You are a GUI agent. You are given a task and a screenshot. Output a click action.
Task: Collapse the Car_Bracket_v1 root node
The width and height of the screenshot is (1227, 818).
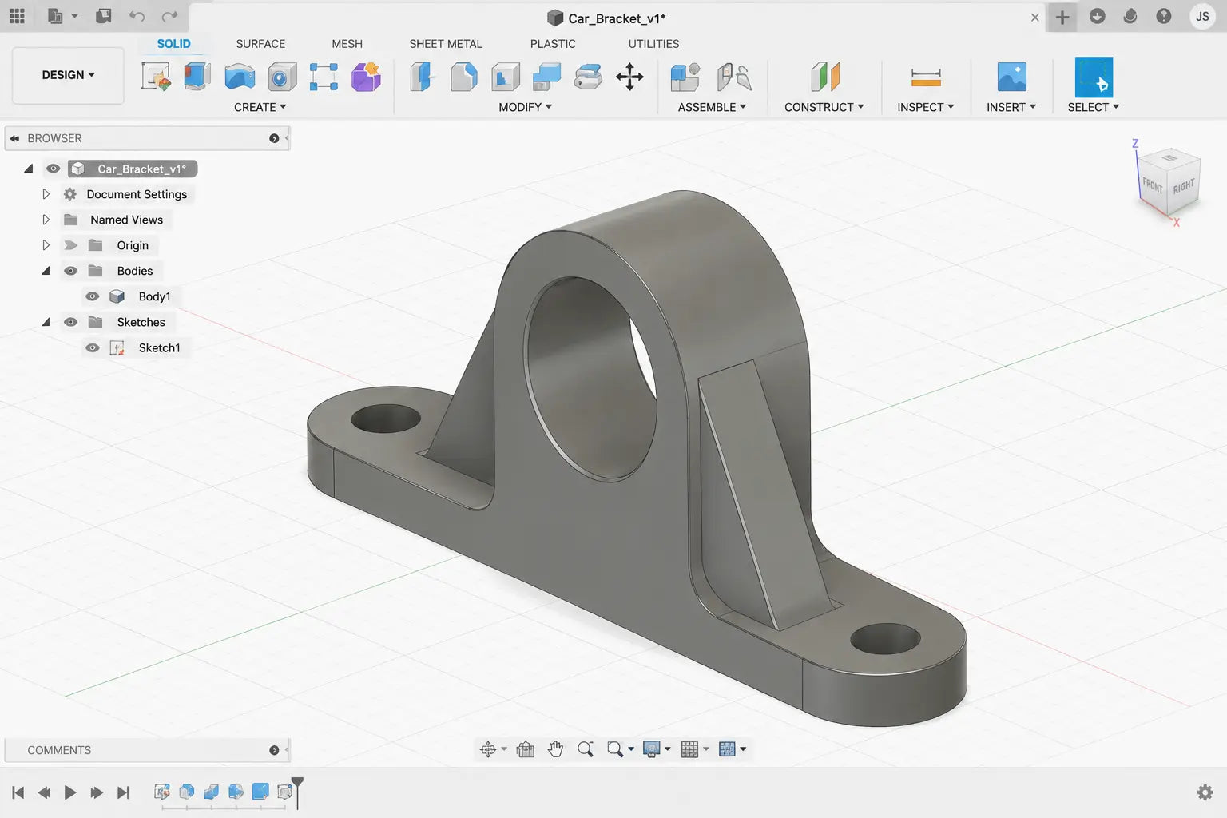[x=29, y=169]
